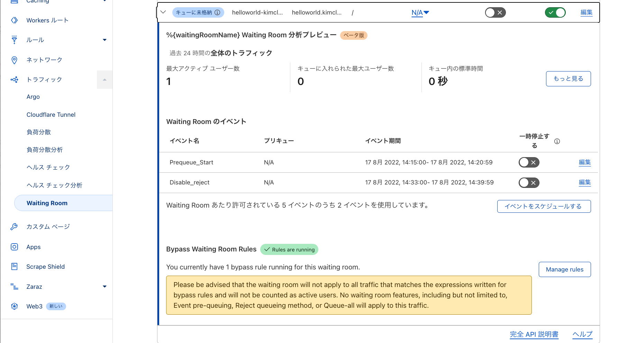This screenshot has width=627, height=343.
Task: Toggle pause switch for Prequeue_Start event
Action: tap(529, 162)
